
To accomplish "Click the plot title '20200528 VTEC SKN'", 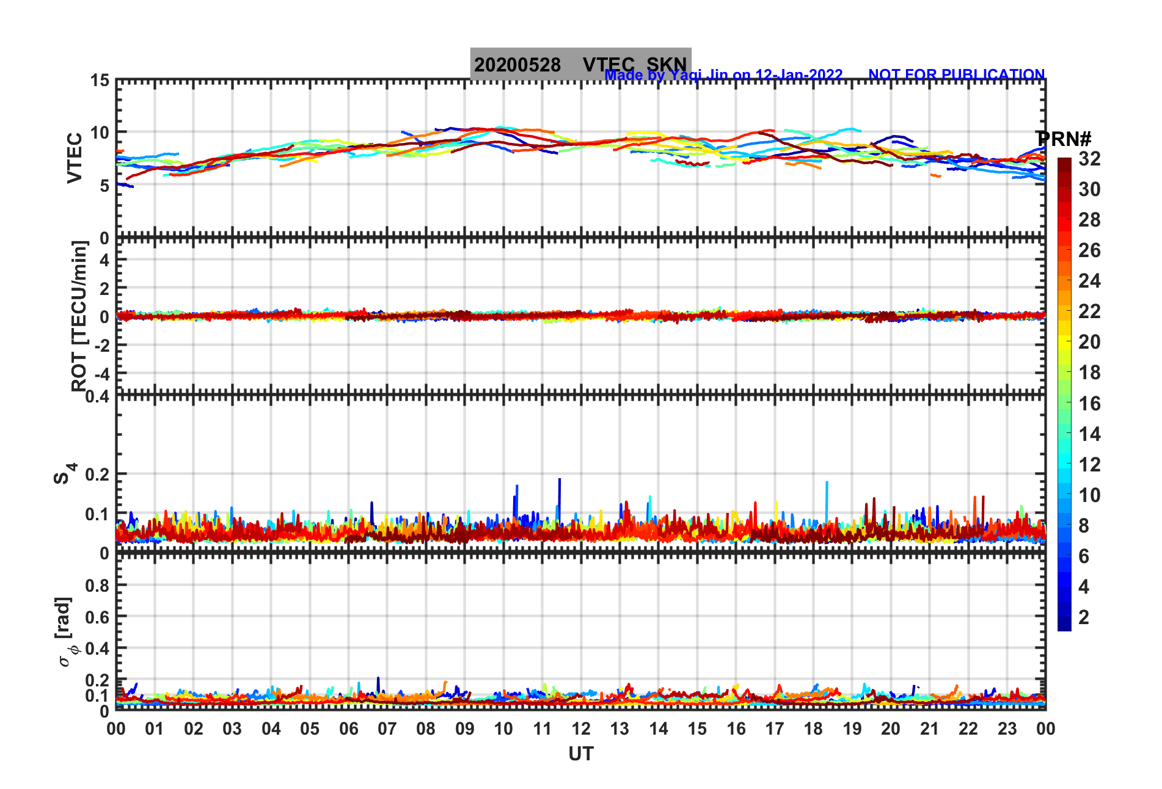I will pyautogui.click(x=580, y=64).
